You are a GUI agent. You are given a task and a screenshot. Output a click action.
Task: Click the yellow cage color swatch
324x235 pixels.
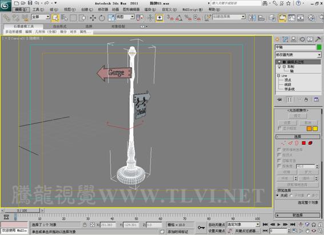point(315,129)
